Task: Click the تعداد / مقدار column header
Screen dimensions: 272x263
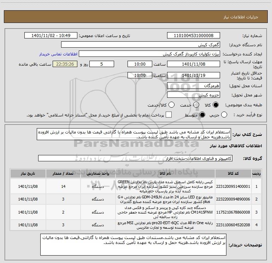Action: [x=63, y=174]
